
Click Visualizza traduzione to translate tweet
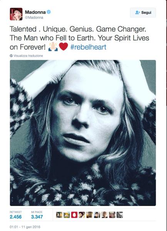coord(28,56)
